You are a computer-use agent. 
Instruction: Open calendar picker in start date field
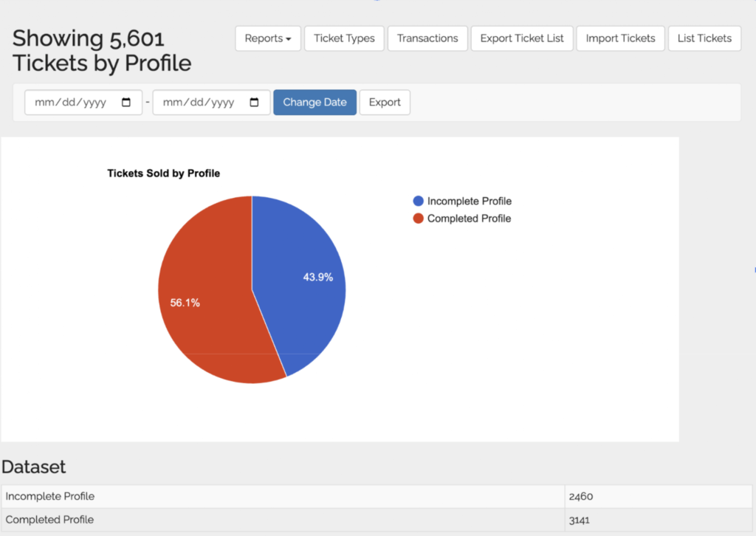[x=126, y=103]
